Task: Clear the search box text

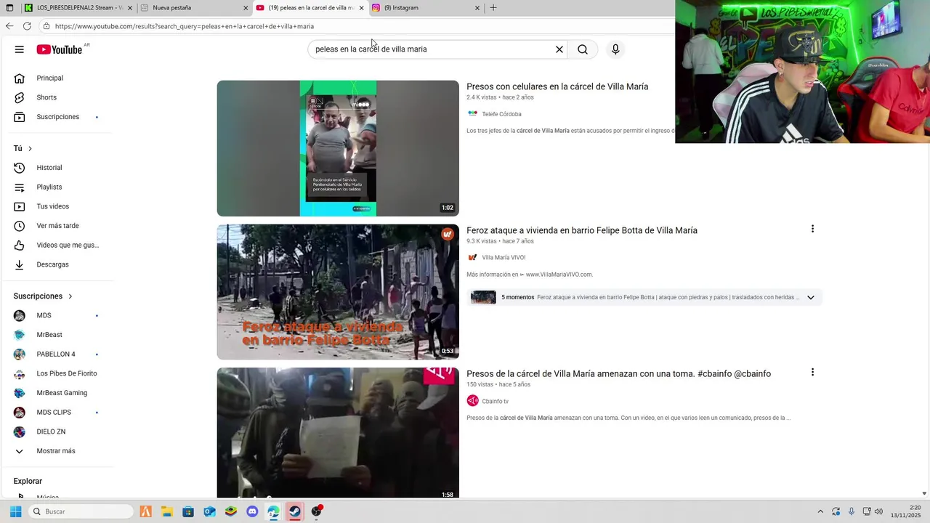Action: pyautogui.click(x=559, y=49)
